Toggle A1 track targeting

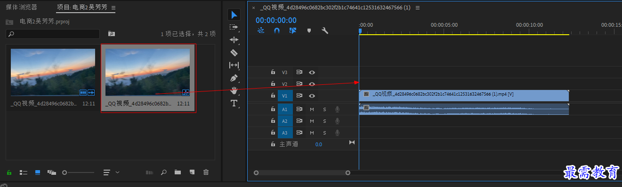(284, 109)
